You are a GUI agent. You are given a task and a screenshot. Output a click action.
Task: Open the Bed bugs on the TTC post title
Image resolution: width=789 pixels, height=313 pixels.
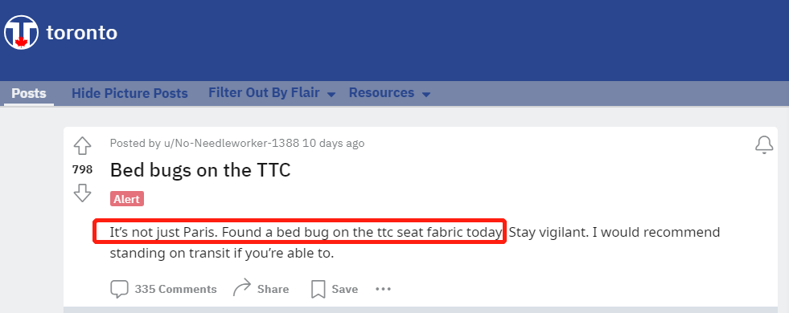200,170
